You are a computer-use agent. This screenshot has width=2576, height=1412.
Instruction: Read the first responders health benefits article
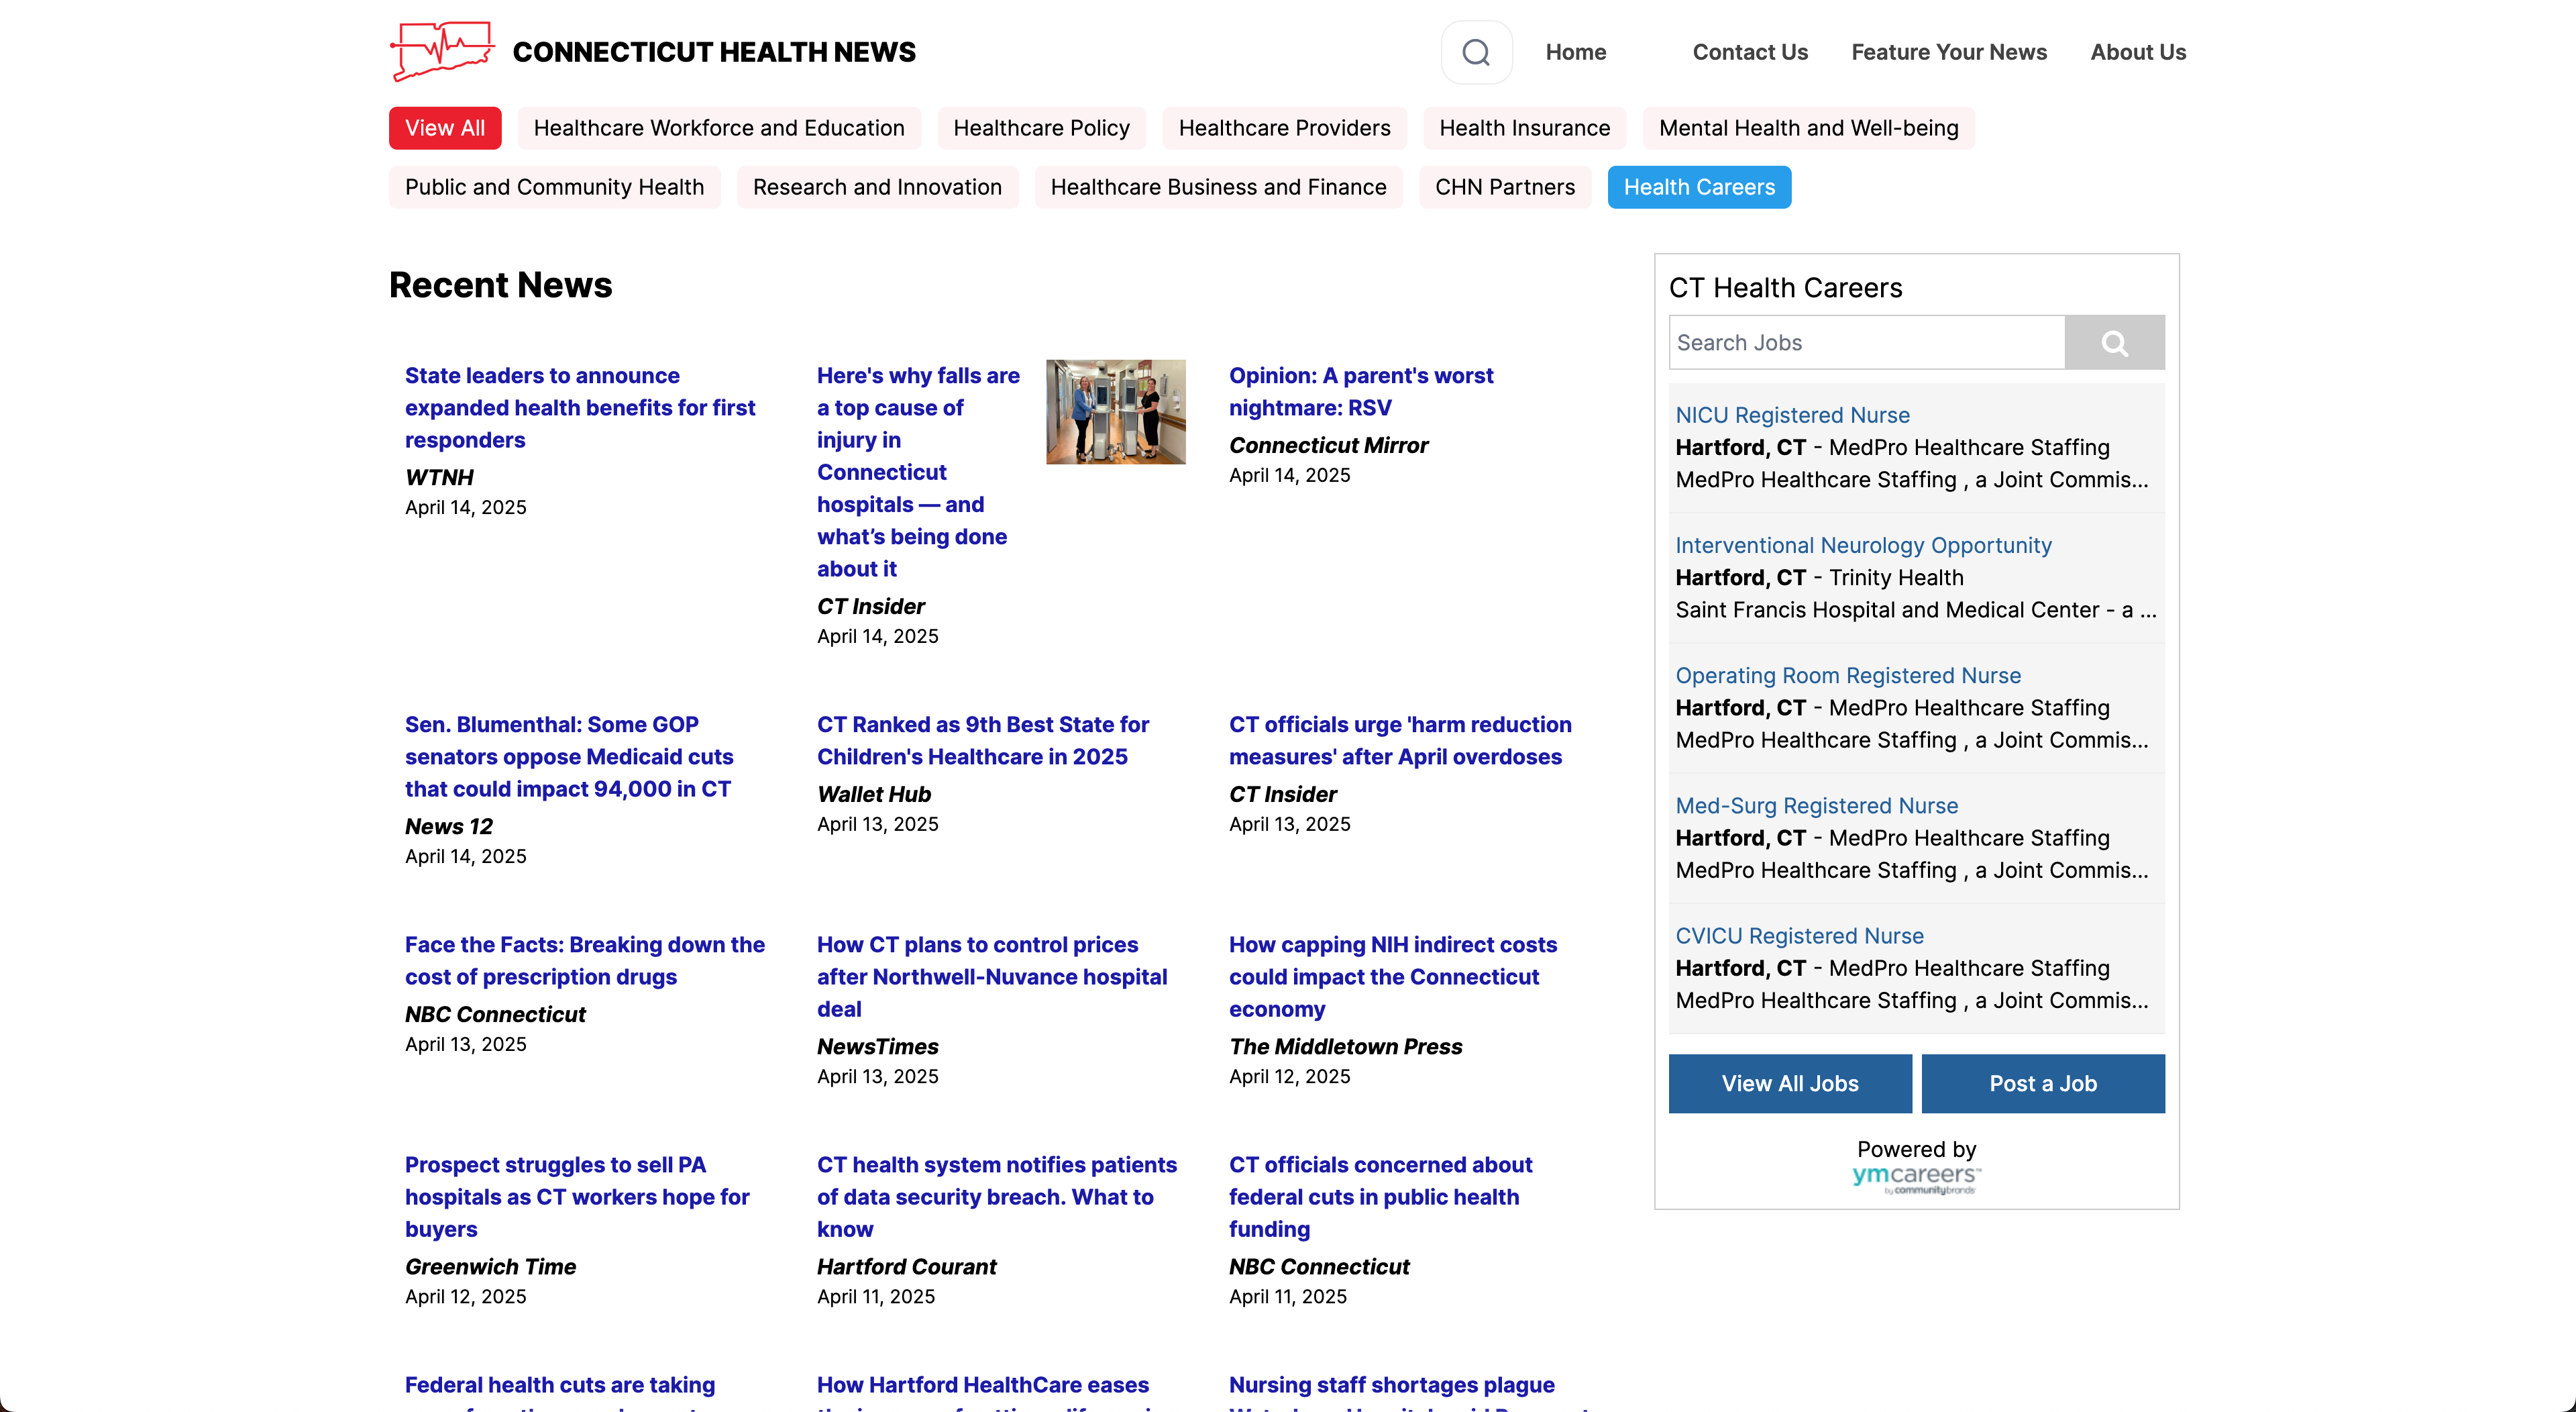(x=580, y=408)
